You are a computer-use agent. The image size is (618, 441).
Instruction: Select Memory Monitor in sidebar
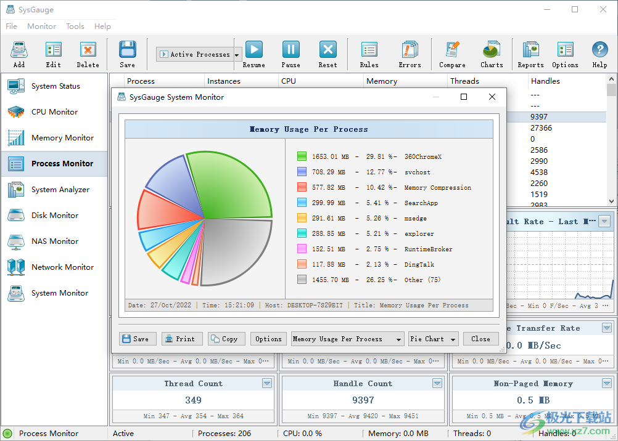click(54, 138)
